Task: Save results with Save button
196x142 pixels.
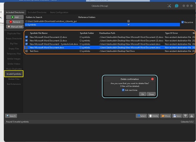Action: [x=177, y=116]
